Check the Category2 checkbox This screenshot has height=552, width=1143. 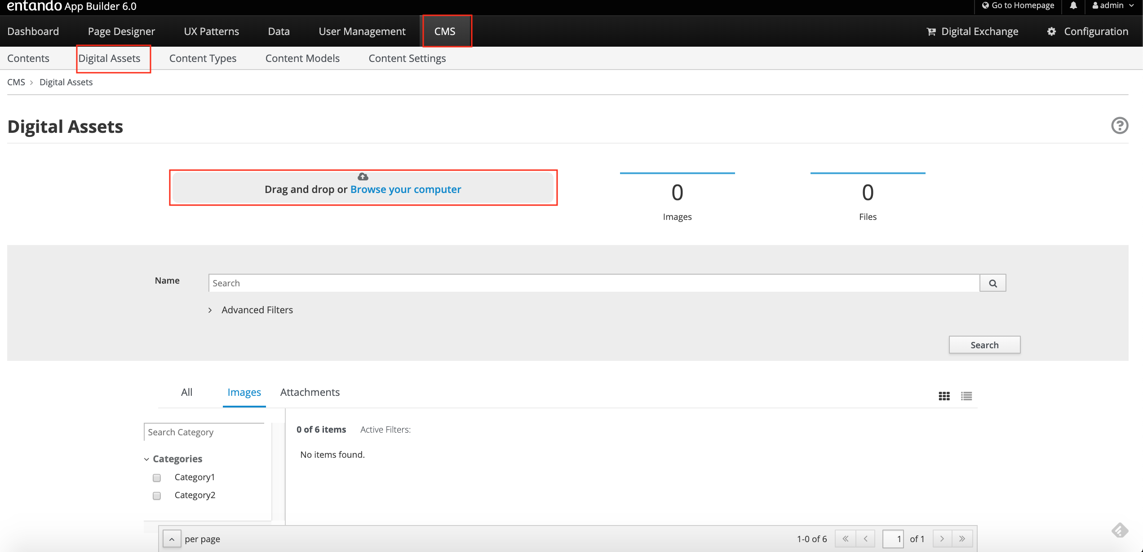[x=157, y=495]
